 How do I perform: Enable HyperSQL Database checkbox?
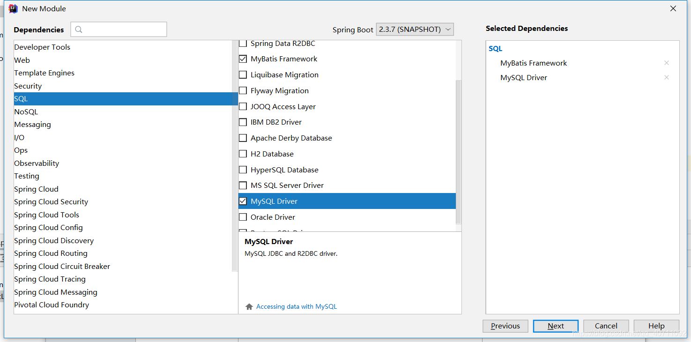pos(243,170)
